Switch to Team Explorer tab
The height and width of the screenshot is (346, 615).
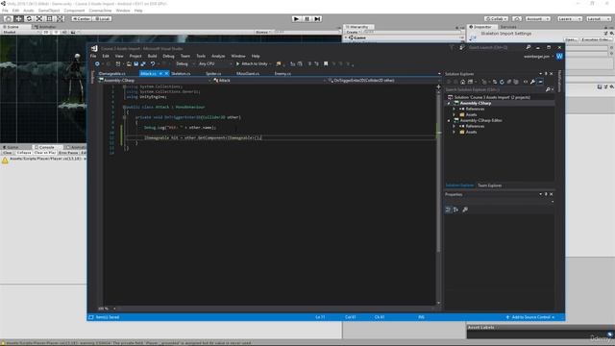tap(489, 185)
